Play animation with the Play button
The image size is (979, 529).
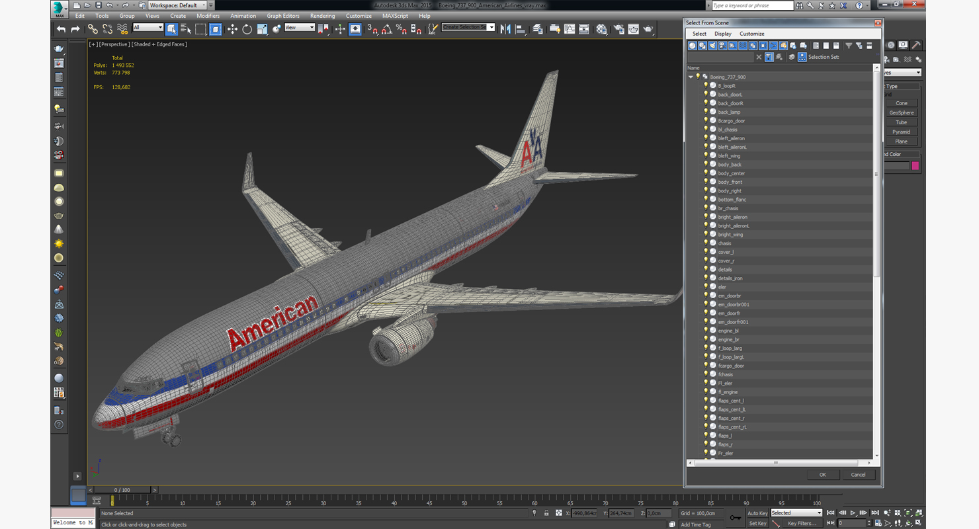(853, 513)
